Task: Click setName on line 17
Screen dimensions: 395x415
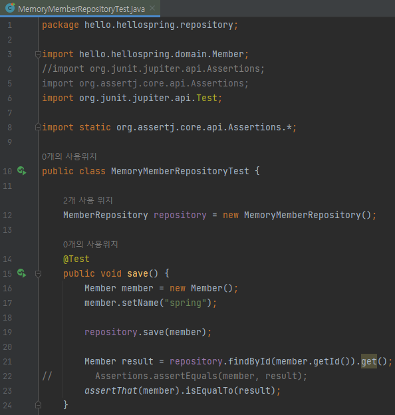Action: pyautogui.click(x=140, y=303)
